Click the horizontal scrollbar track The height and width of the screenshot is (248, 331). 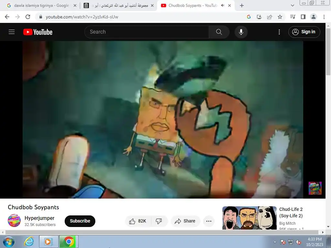162,232
